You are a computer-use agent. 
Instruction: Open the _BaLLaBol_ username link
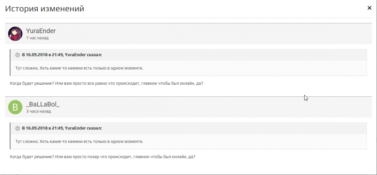coord(43,104)
